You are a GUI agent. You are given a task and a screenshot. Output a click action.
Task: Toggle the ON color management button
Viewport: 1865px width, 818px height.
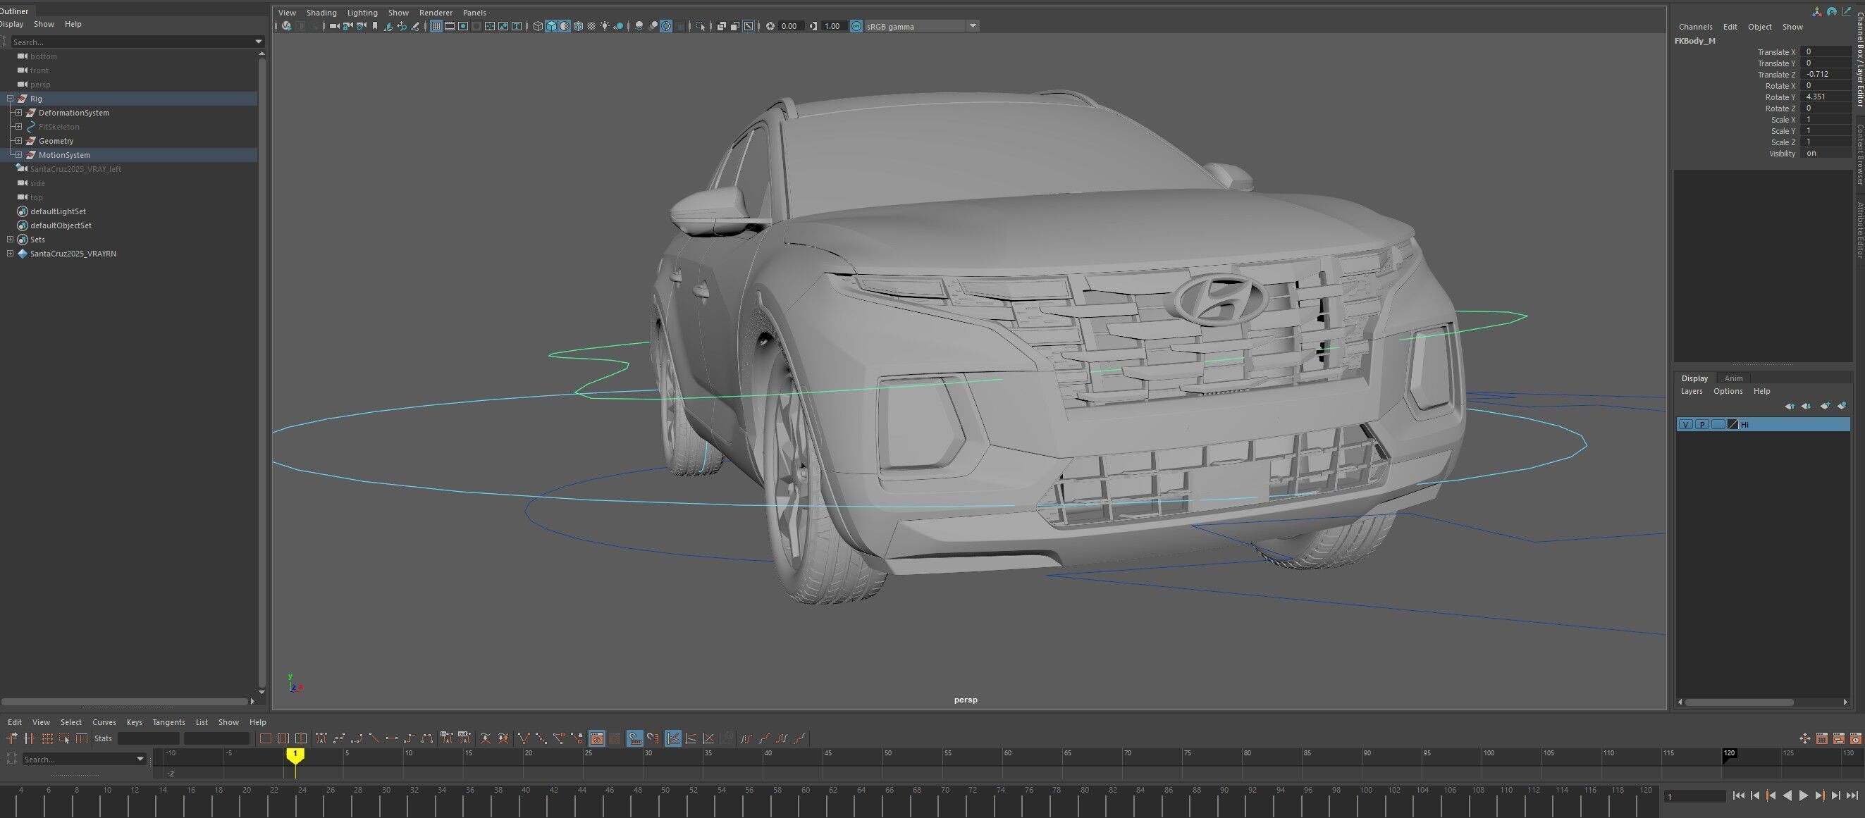pyautogui.click(x=856, y=26)
